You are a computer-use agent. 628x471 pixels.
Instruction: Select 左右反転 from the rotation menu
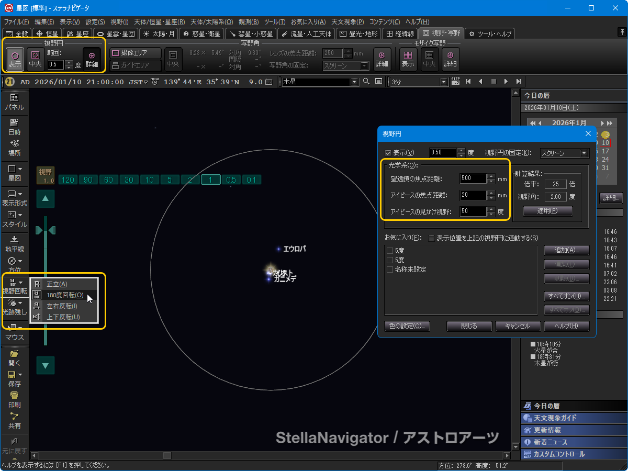[x=62, y=306]
